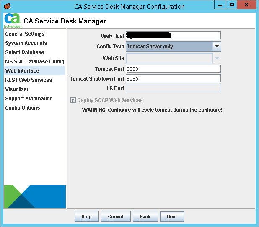Viewport: 259px width, 227px height.
Task: Open the Config Type dropdown arrow
Action: [x=217, y=47]
